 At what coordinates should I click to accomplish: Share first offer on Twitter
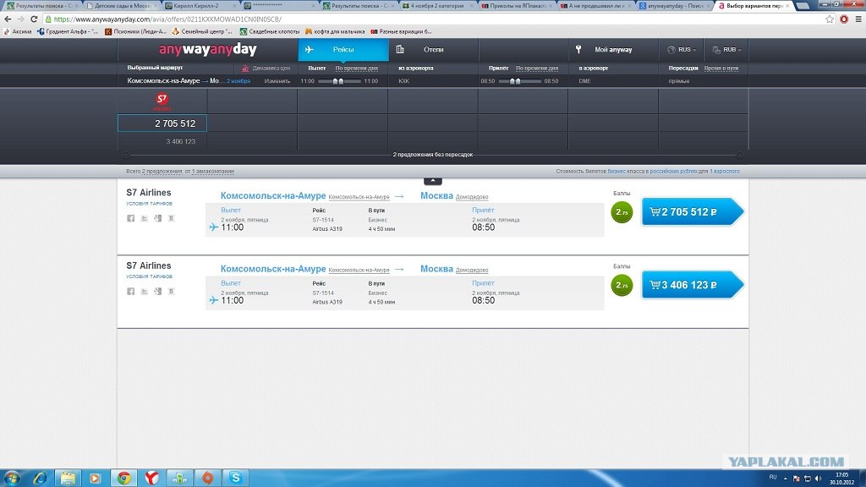coord(144,218)
